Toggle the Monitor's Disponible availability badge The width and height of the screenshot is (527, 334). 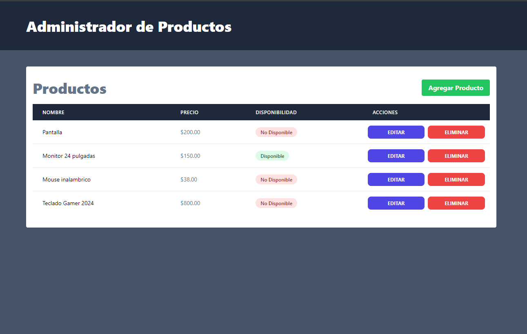(x=272, y=156)
